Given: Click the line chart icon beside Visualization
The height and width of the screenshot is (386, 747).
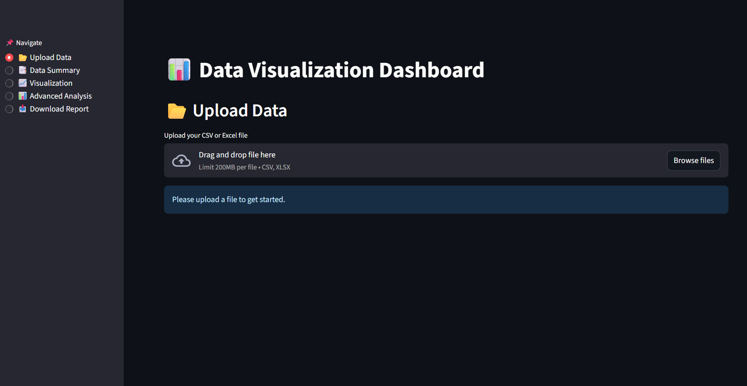Looking at the screenshot, I should point(23,83).
